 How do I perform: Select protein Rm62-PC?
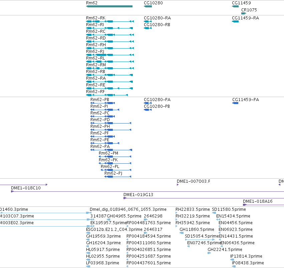tap(102, 116)
